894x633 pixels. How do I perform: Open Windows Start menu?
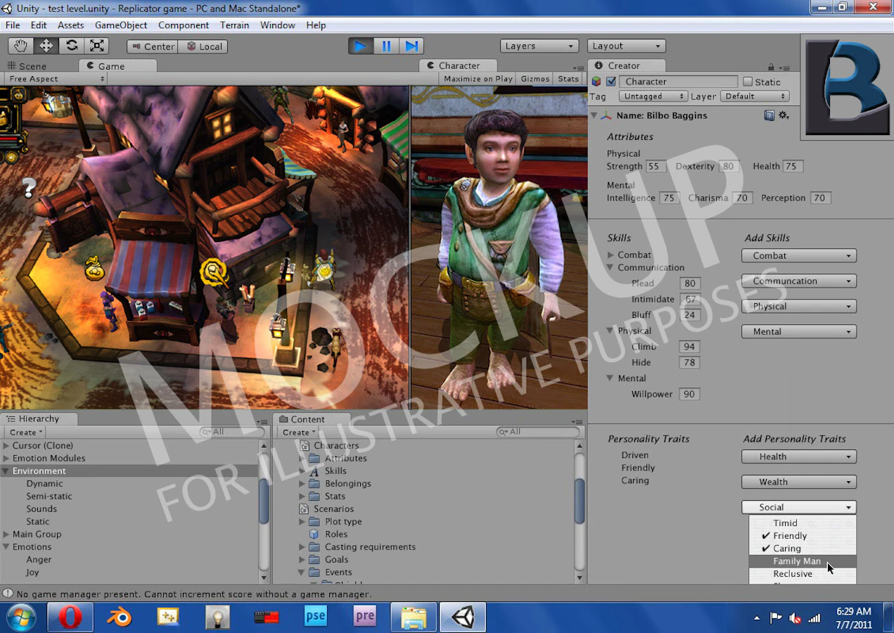pos(21,617)
